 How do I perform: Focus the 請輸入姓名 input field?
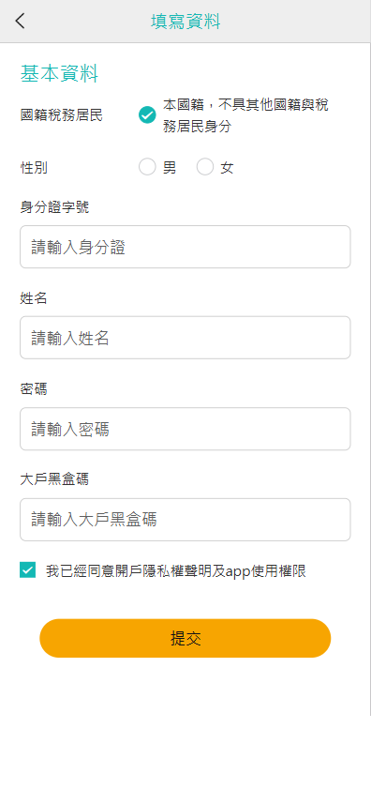pos(185,338)
